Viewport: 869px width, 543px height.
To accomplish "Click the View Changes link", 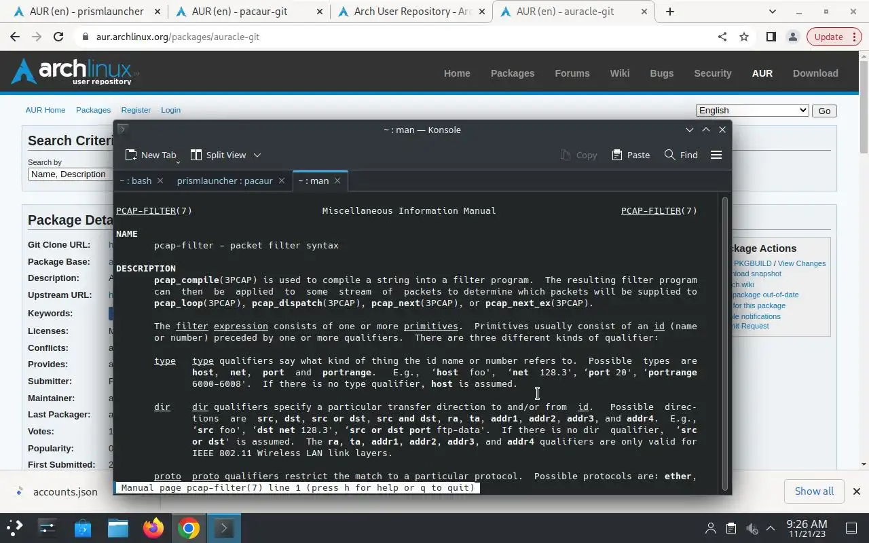I will point(802,263).
